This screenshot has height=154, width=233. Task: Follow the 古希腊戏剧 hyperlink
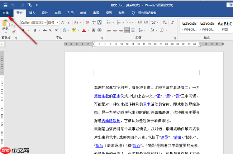click(111, 121)
